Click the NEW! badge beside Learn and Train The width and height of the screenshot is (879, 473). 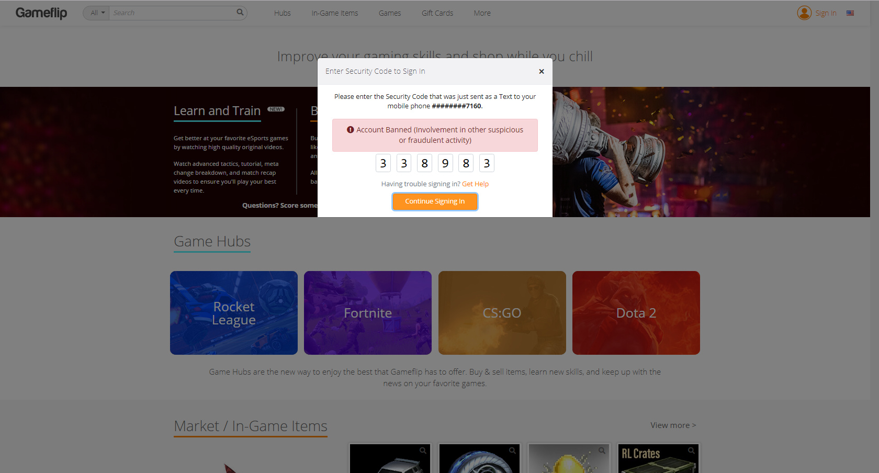pyautogui.click(x=276, y=109)
